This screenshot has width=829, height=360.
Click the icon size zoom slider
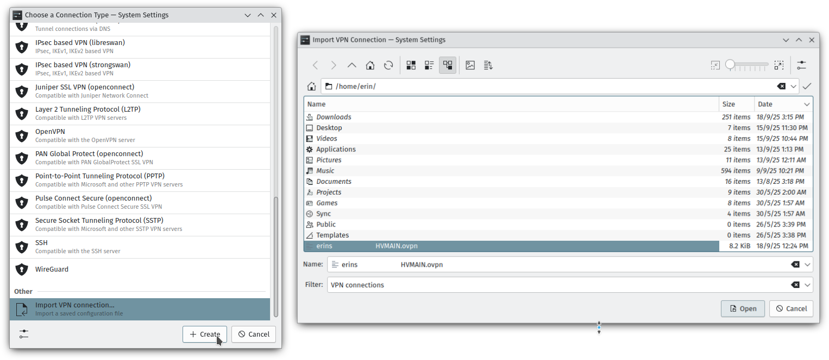tap(749, 65)
